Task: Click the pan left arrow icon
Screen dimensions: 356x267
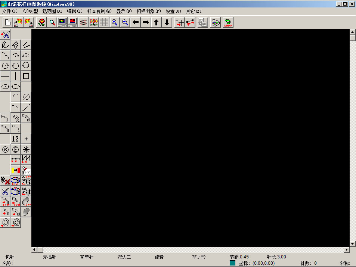Action: (136, 22)
